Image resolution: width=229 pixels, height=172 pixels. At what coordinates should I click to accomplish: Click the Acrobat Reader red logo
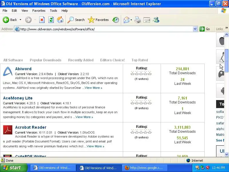[8, 130]
